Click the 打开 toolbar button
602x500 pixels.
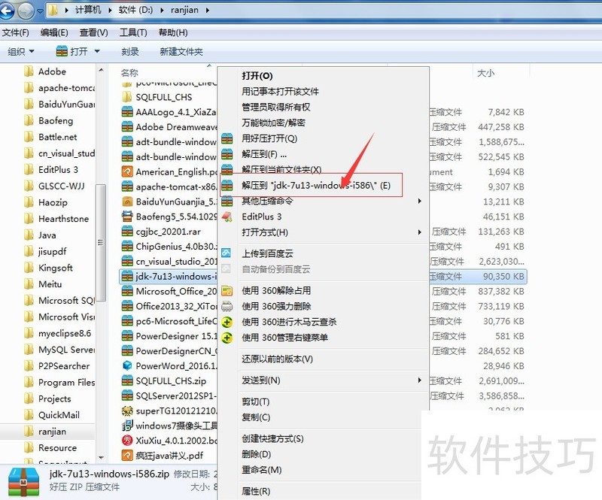tap(72, 51)
